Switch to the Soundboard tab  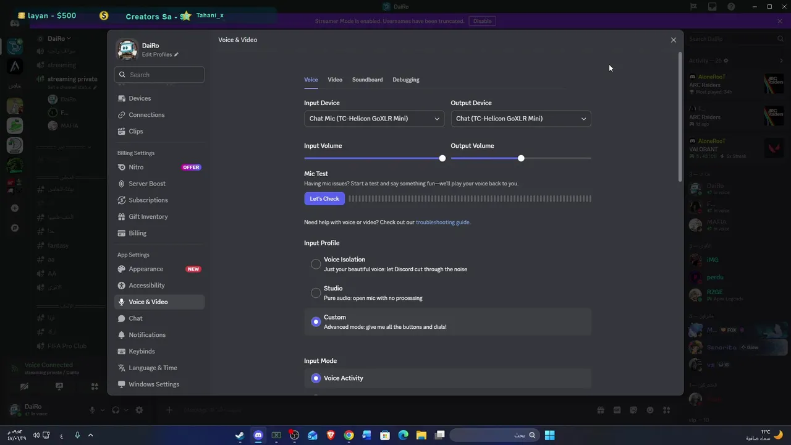tap(367, 80)
